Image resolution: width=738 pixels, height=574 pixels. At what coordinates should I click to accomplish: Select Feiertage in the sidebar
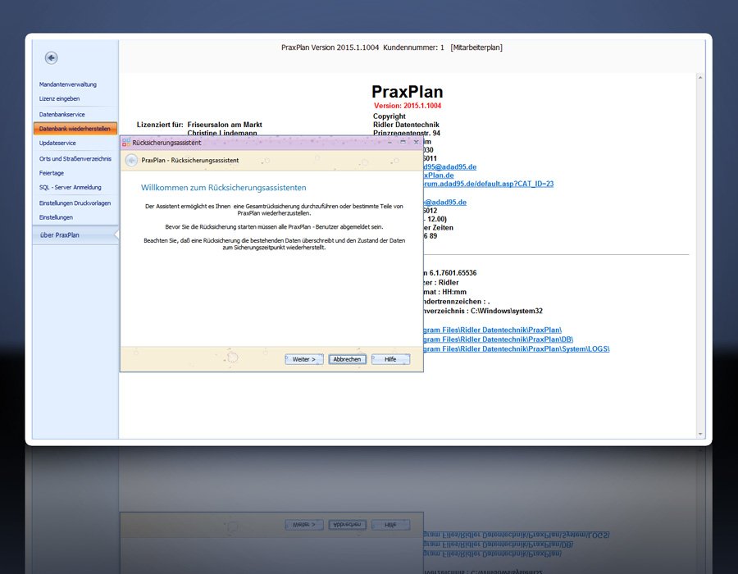click(x=52, y=173)
